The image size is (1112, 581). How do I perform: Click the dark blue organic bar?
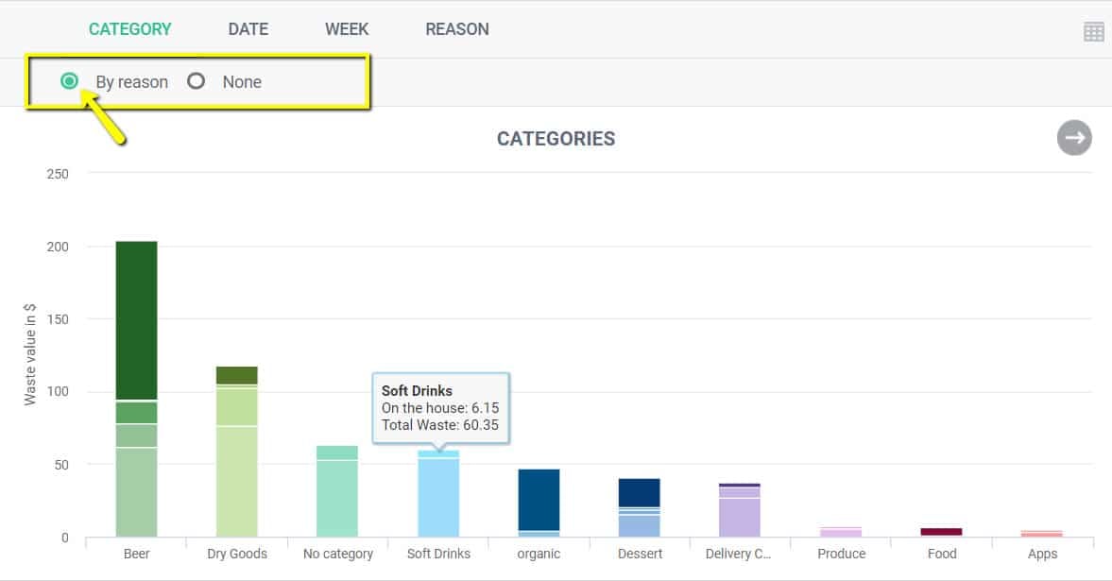539,498
